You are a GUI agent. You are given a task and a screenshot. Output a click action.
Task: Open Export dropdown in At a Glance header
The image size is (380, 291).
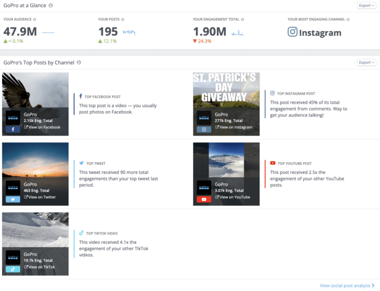point(366,5)
